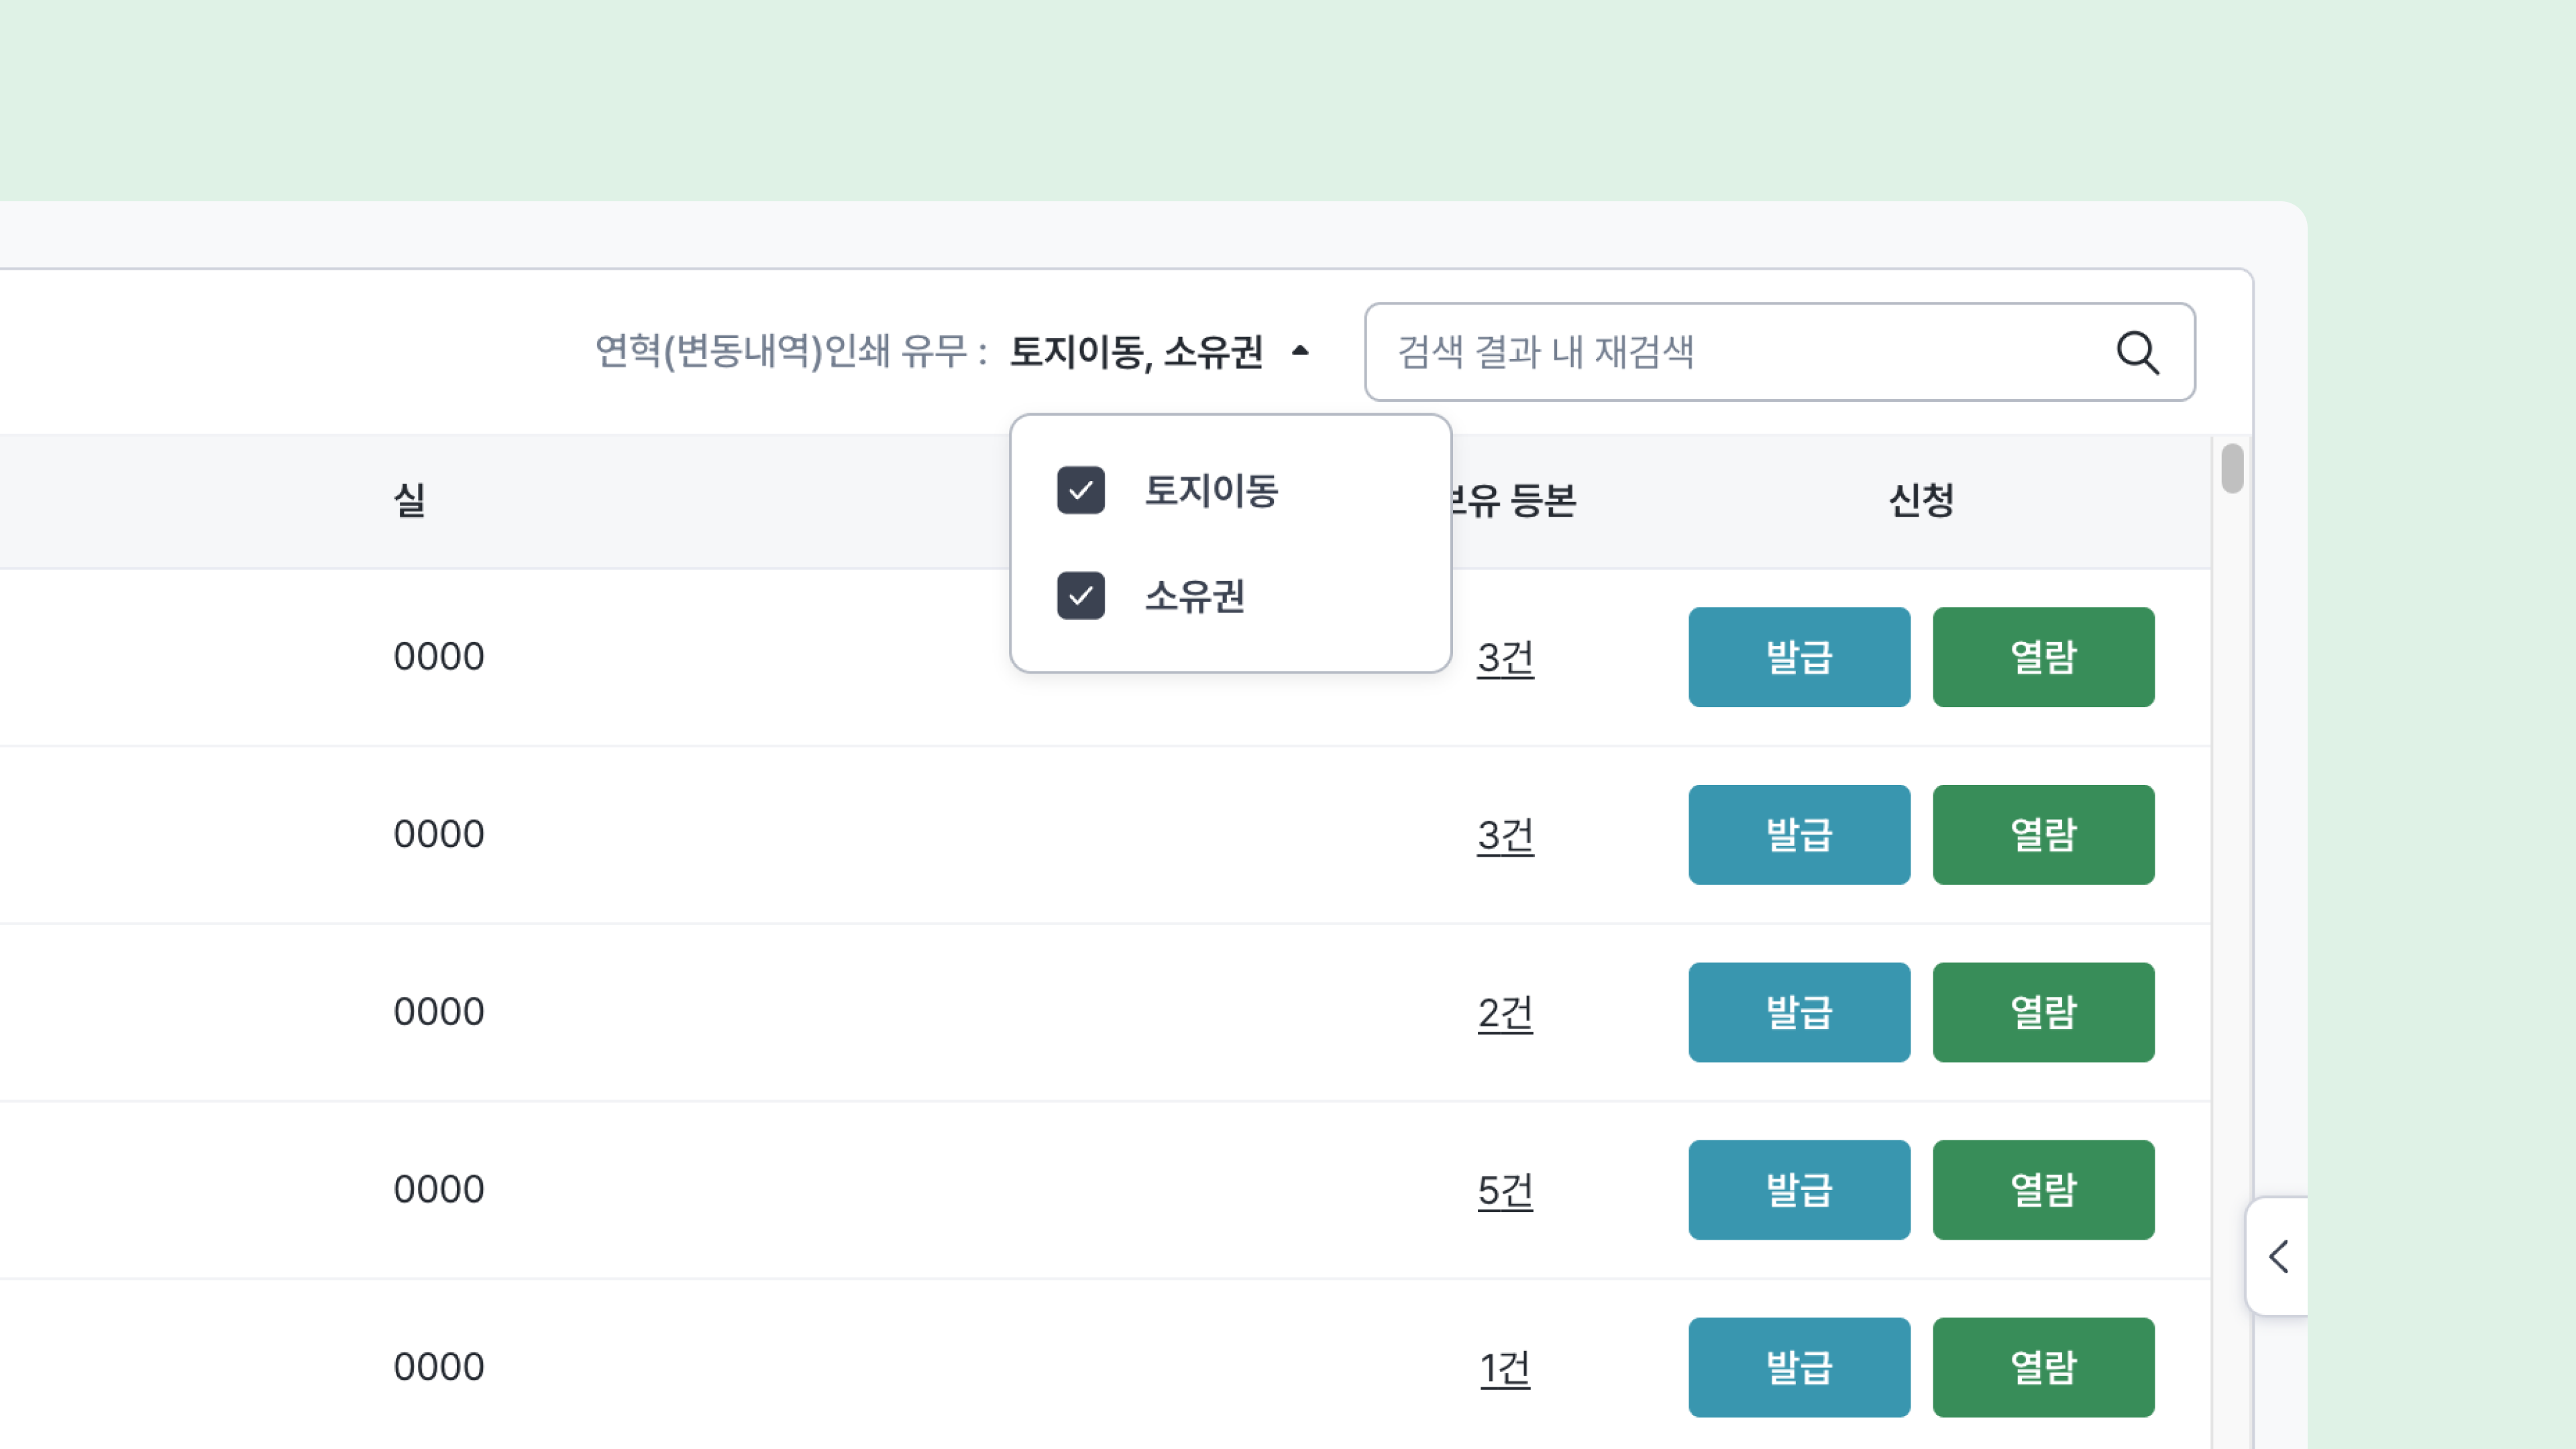The height and width of the screenshot is (1449, 2576).
Task: Click 열람 button in first row
Action: 2042,657
